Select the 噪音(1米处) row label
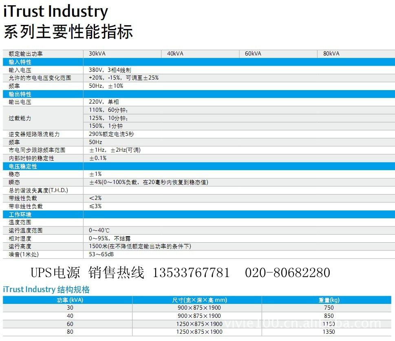Viewport: 395px width, 341px height. coord(24,254)
